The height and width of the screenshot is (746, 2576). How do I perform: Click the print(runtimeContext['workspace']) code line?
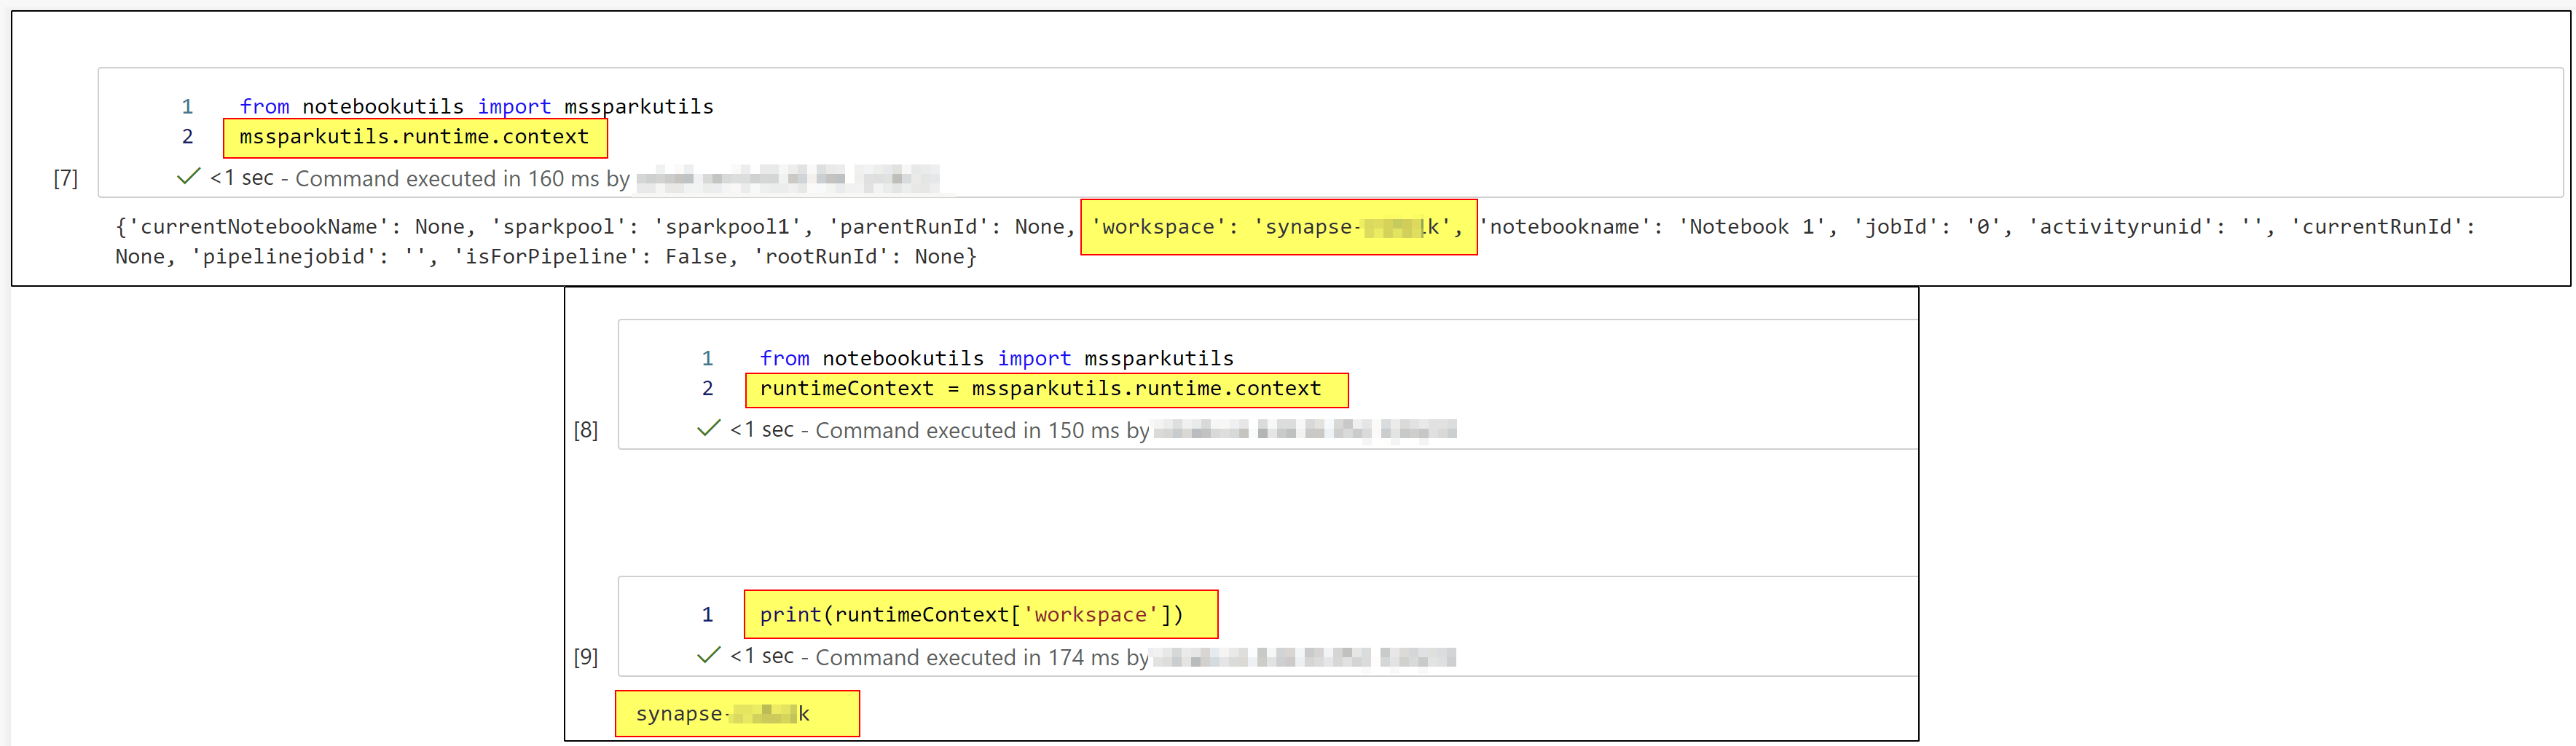tap(971, 615)
